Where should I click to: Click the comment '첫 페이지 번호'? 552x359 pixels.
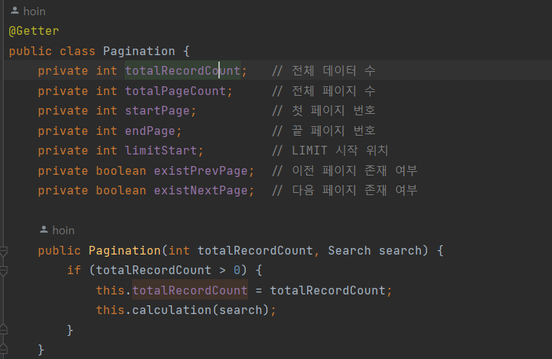[324, 111]
